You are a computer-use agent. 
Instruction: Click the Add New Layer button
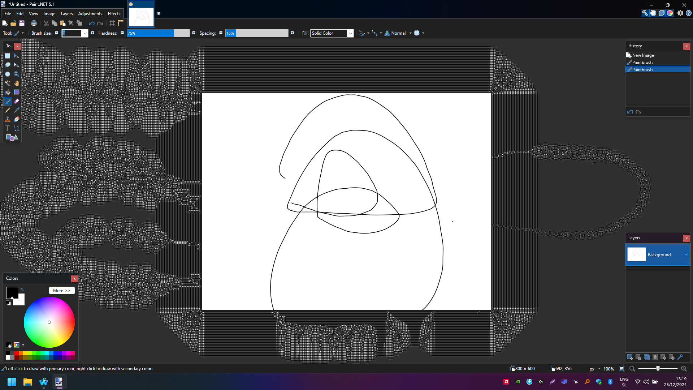pyautogui.click(x=630, y=357)
